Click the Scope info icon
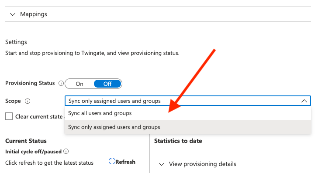This screenshot has height=173, width=318. 28,101
